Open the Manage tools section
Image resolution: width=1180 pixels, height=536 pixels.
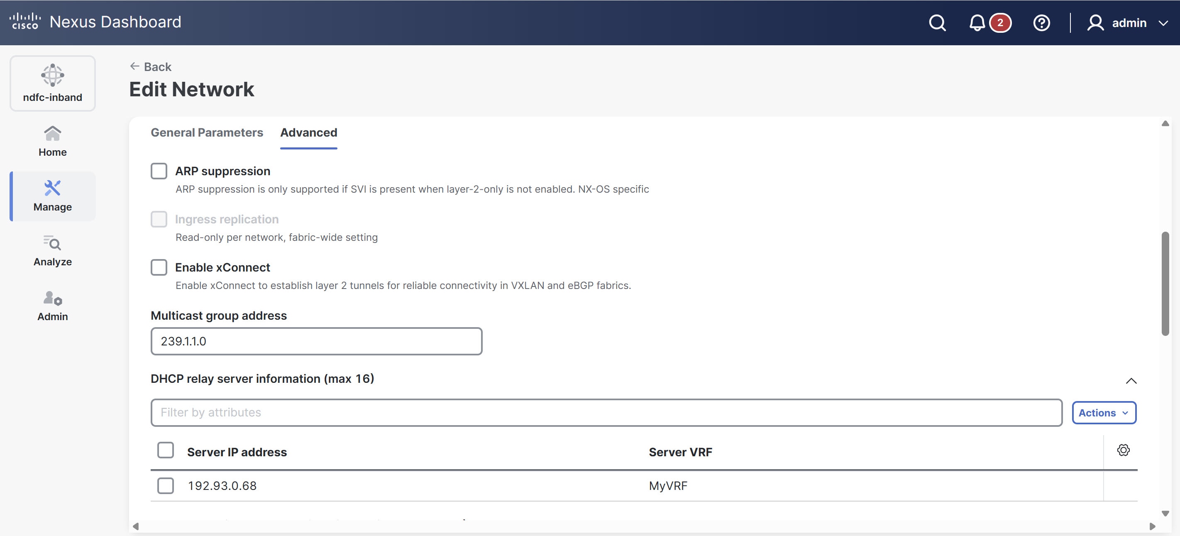tap(53, 196)
